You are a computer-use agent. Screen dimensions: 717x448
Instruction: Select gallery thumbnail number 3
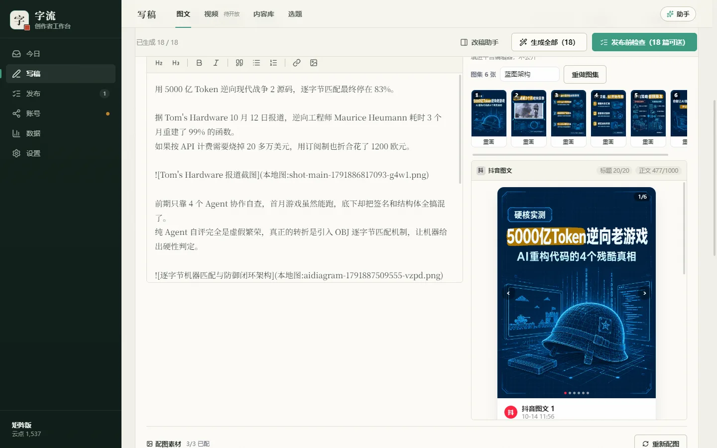click(x=569, y=113)
